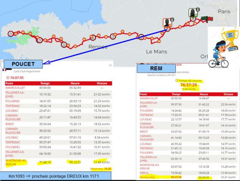This screenshot has width=240, height=181.
Task: Click the Heure column header in REM table
Action: 204,94
